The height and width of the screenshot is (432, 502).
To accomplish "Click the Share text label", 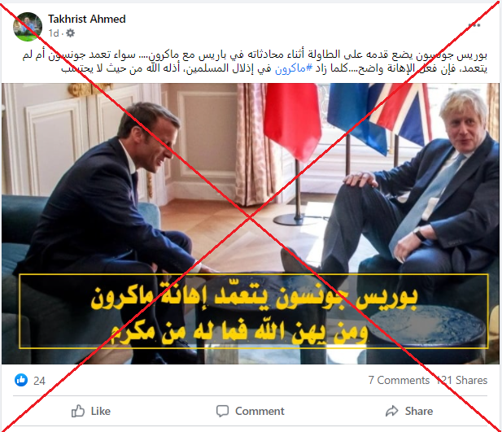I will tap(419, 411).
